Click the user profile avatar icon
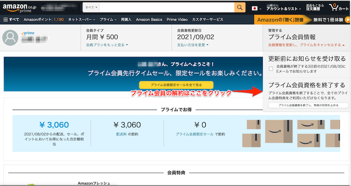The image size is (351, 186). pos(10,38)
